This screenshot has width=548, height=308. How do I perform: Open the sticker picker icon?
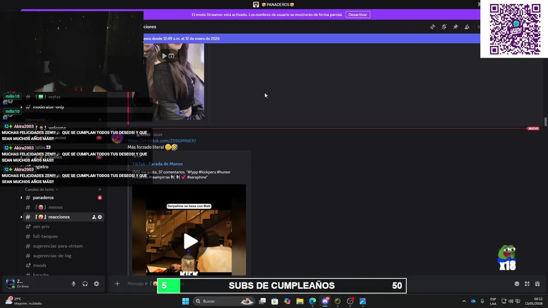[x=517, y=284]
